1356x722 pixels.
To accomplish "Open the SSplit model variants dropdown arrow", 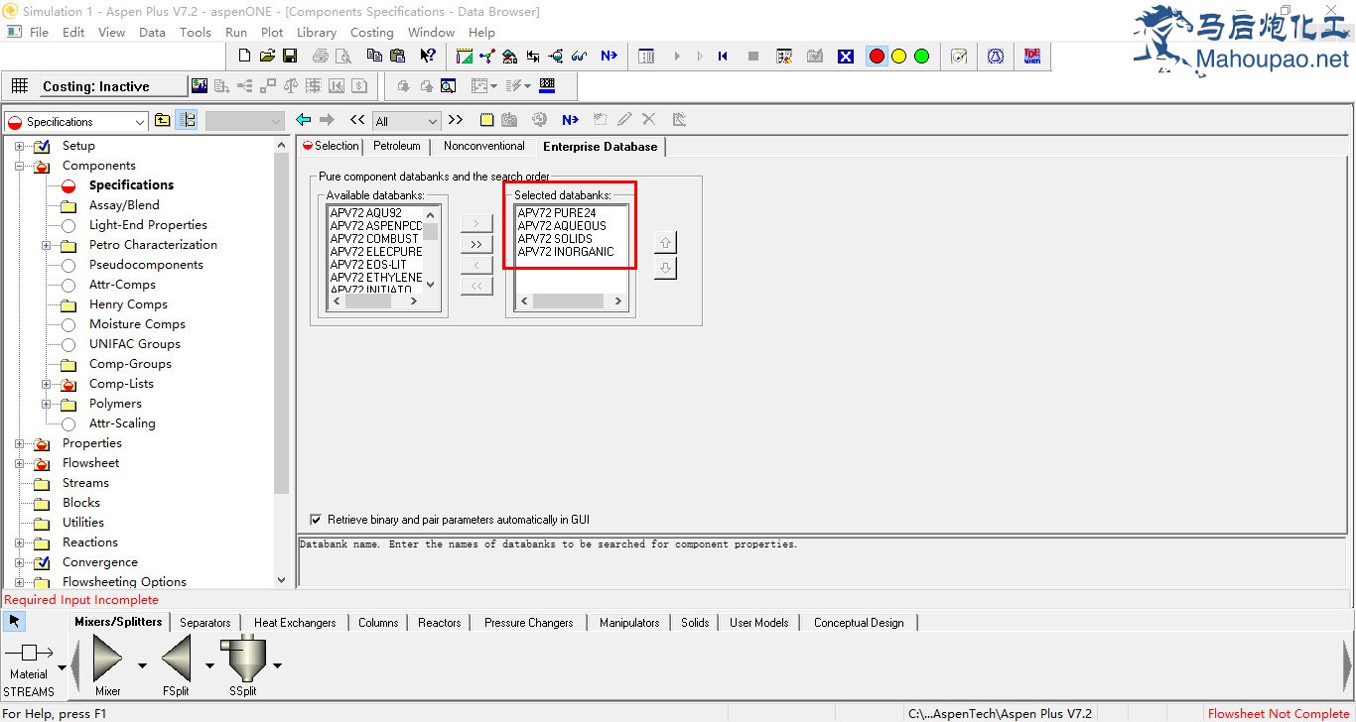I will [x=277, y=666].
